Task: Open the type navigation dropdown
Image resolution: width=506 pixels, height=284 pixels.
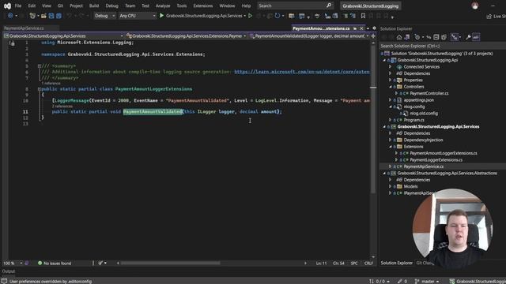Action: [x=244, y=36]
